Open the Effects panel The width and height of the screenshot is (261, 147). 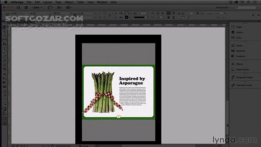coord(237,64)
